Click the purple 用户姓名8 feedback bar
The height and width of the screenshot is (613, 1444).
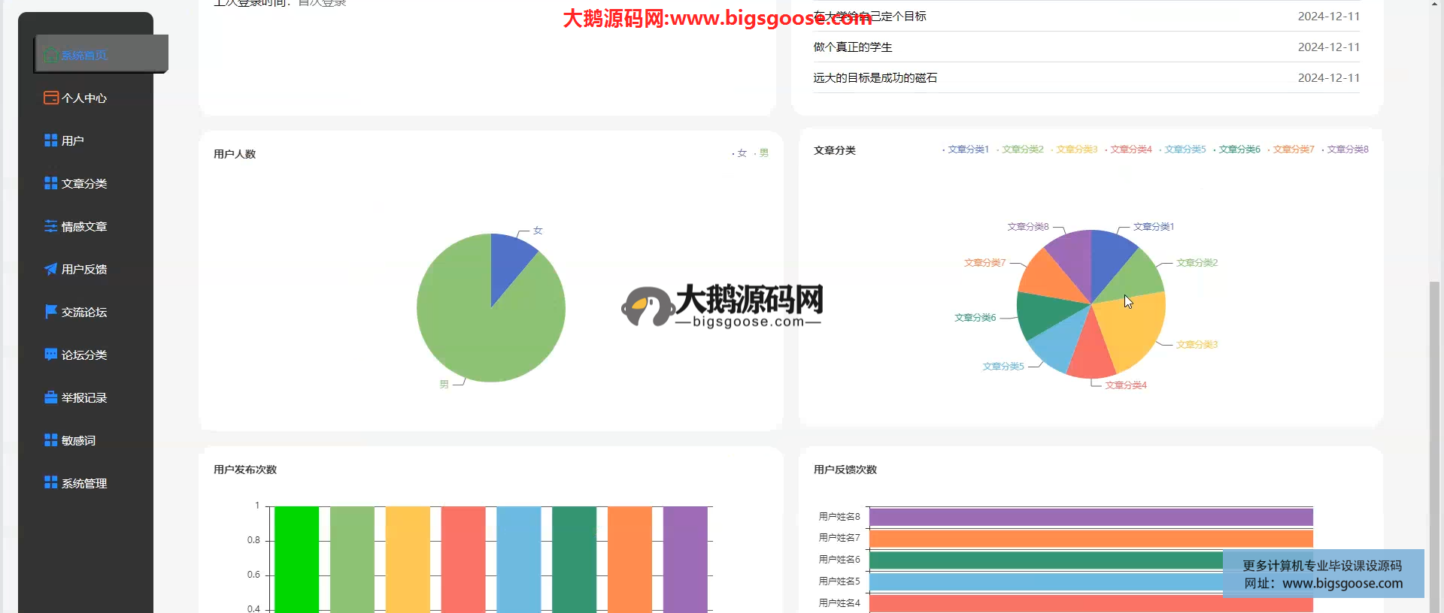click(x=1091, y=517)
